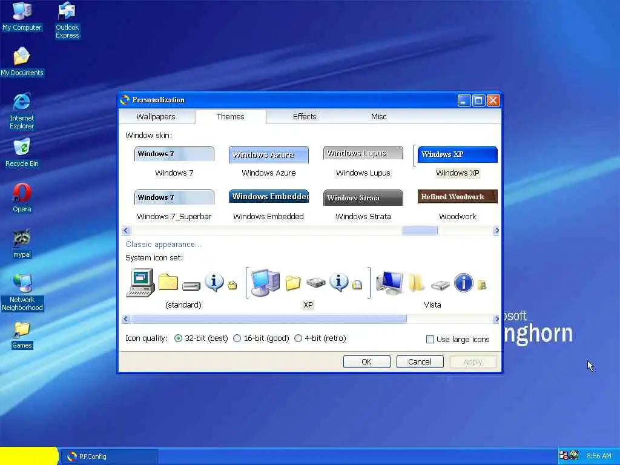This screenshot has width=620, height=465.
Task: Click the icon set scrollbar thumb
Action: (x=269, y=318)
